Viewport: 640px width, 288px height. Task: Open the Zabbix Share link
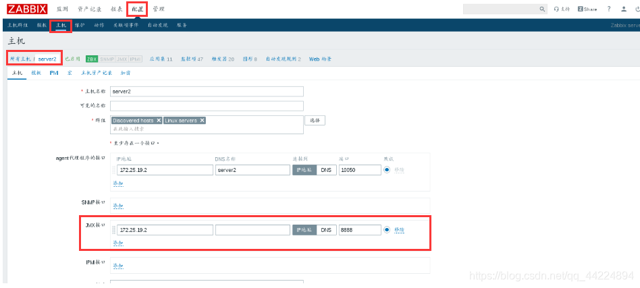[x=587, y=9]
